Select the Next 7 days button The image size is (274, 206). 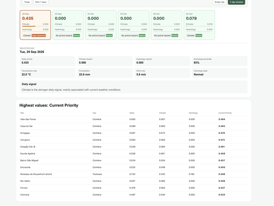tap(41, 2)
